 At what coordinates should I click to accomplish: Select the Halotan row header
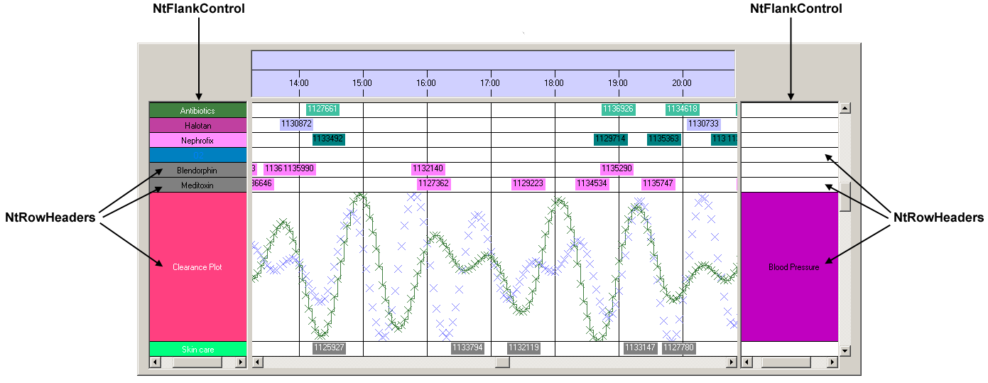pyautogui.click(x=197, y=125)
